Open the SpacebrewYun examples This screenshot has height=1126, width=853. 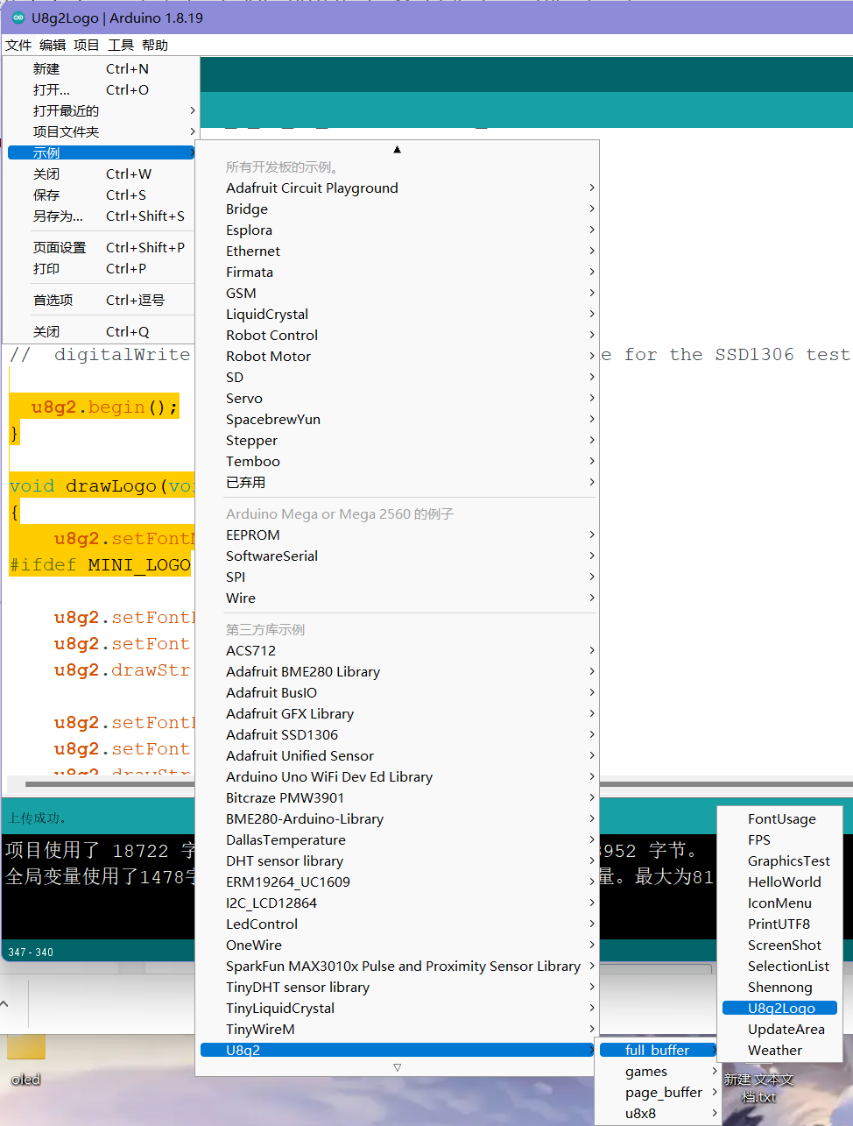[x=398, y=419]
